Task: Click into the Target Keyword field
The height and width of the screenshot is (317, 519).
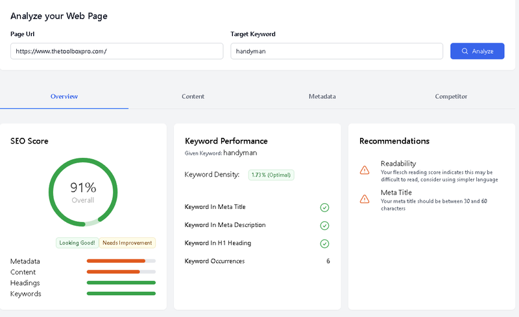Action: 336,51
